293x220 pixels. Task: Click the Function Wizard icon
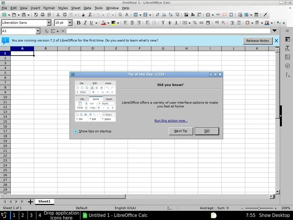pyautogui.click(x=47, y=31)
